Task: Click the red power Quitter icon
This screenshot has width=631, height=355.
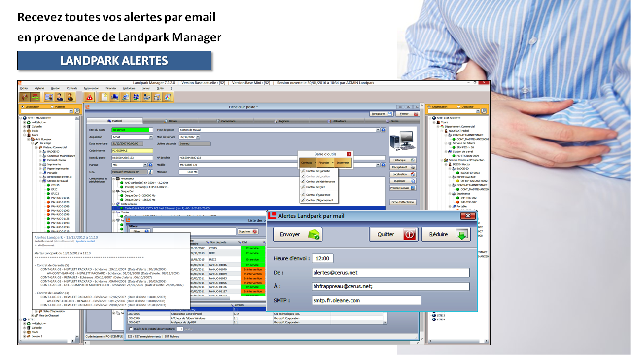Action: pyautogui.click(x=409, y=235)
